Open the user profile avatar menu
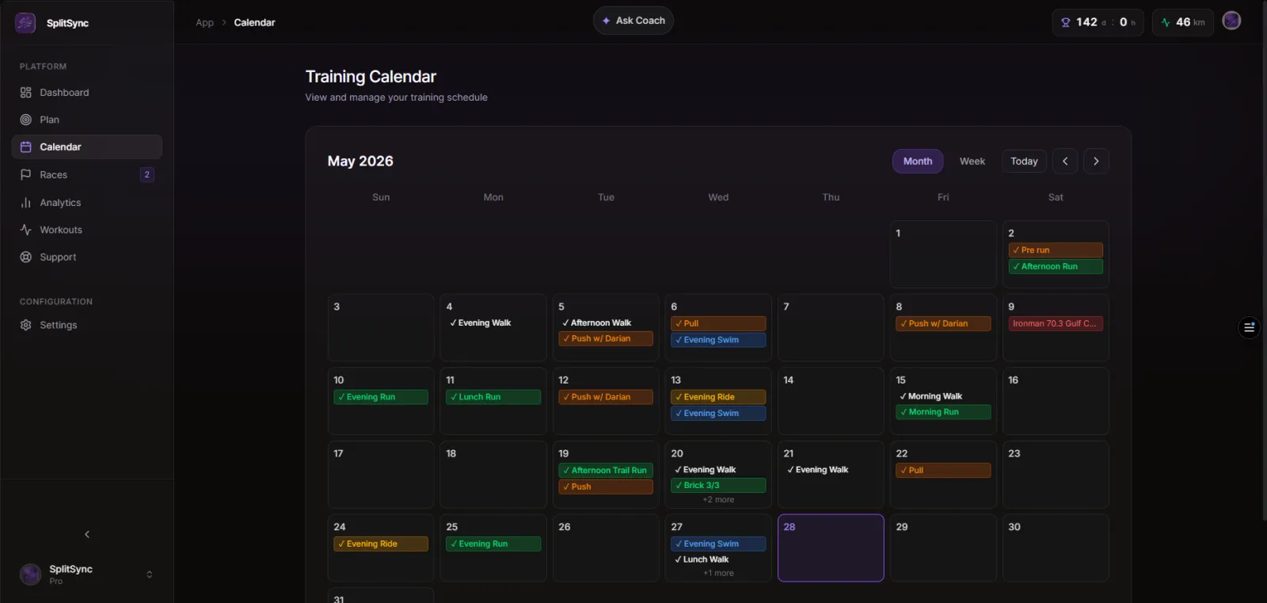This screenshot has width=1267, height=603. pyautogui.click(x=1231, y=21)
